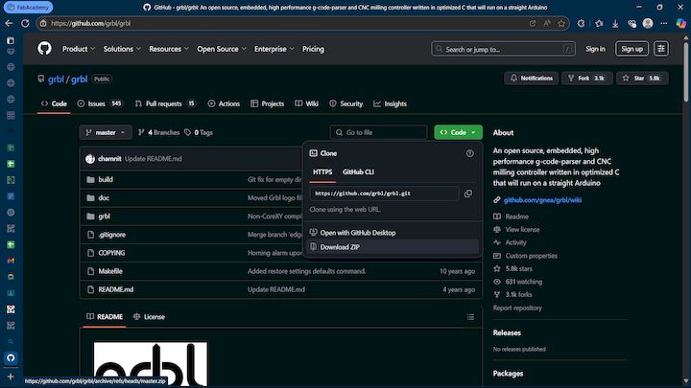Screen dimensions: 691x388
Task: Open the browser downloads icon
Action: point(615,23)
